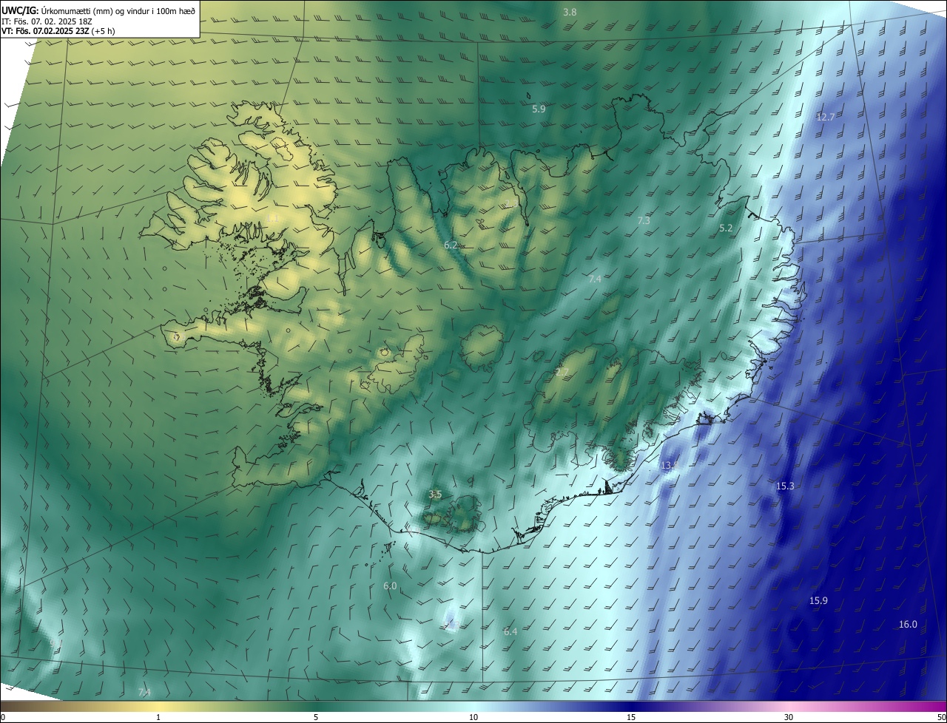Click the 16.0 value label on the map
Image resolution: width=947 pixels, height=723 pixels.
pos(908,624)
